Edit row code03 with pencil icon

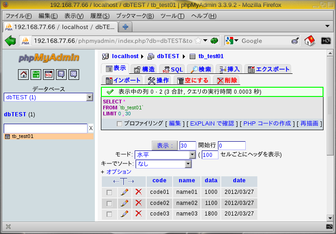(x=124, y=214)
